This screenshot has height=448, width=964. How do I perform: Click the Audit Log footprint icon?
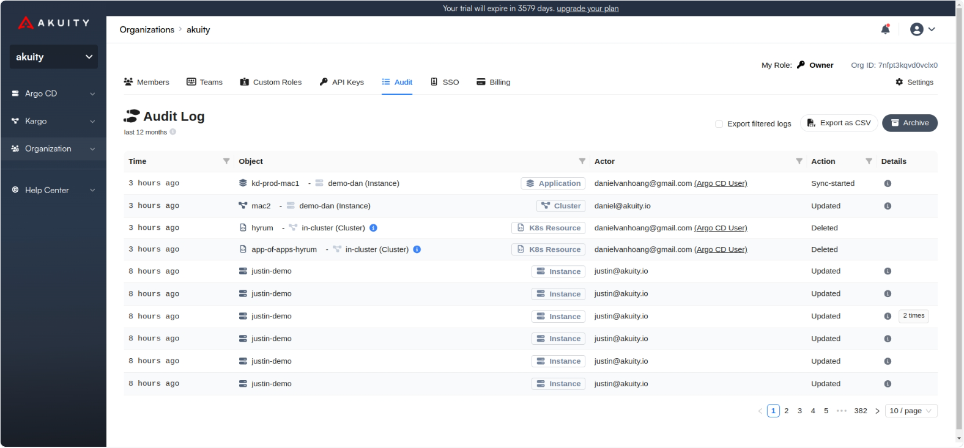tap(132, 116)
